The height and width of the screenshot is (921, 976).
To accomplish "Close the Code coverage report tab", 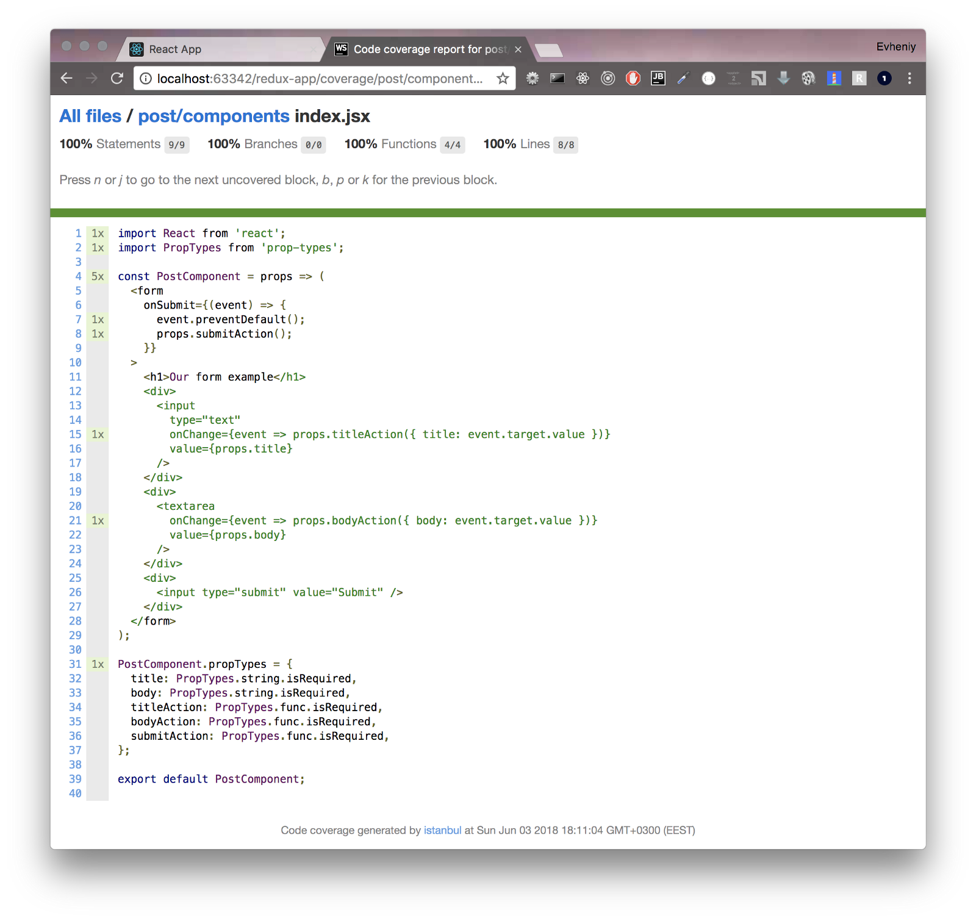I will [x=518, y=49].
